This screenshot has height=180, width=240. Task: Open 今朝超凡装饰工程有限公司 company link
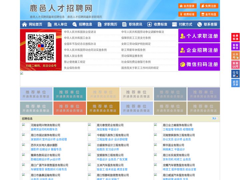point(113,135)
